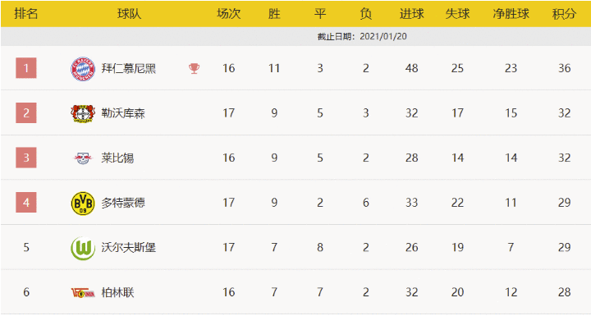Click the Wolfsburg green W logo
Image resolution: width=591 pixels, height=316 pixels.
[x=83, y=248]
